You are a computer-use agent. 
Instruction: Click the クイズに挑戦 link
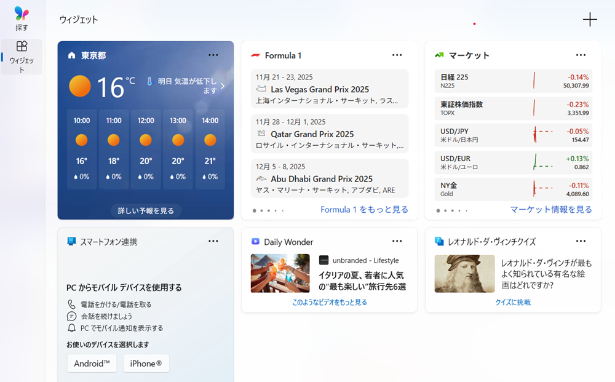coord(513,301)
